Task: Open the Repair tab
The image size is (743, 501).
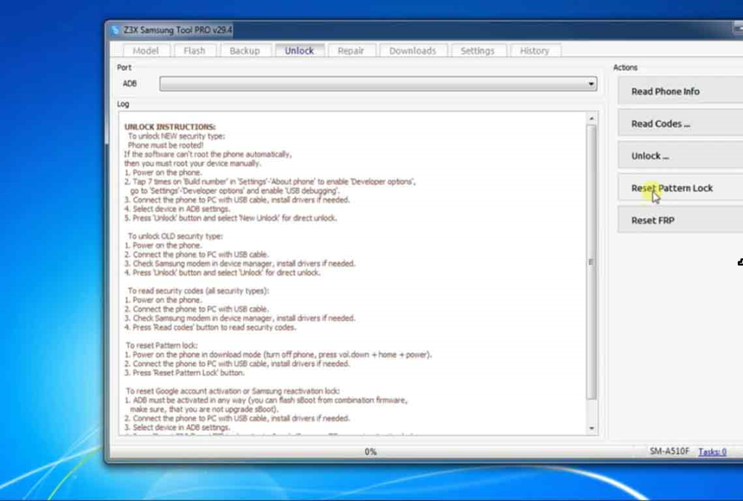Action: 350,51
